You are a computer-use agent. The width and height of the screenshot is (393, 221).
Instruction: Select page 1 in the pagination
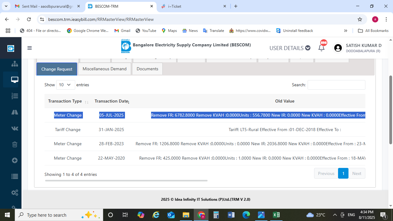point(343,173)
